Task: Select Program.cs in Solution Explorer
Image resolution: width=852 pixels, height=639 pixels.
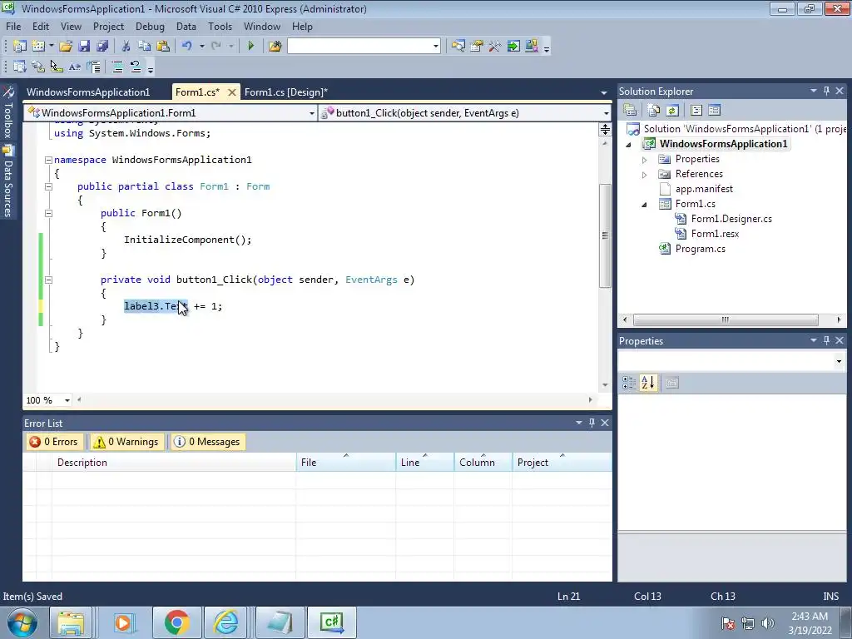Action: click(700, 249)
